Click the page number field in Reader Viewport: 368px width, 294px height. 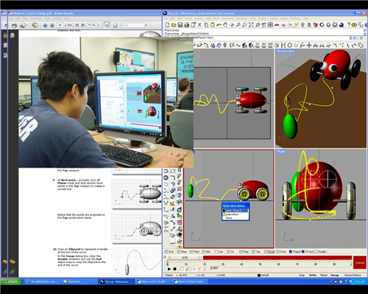pos(60,25)
